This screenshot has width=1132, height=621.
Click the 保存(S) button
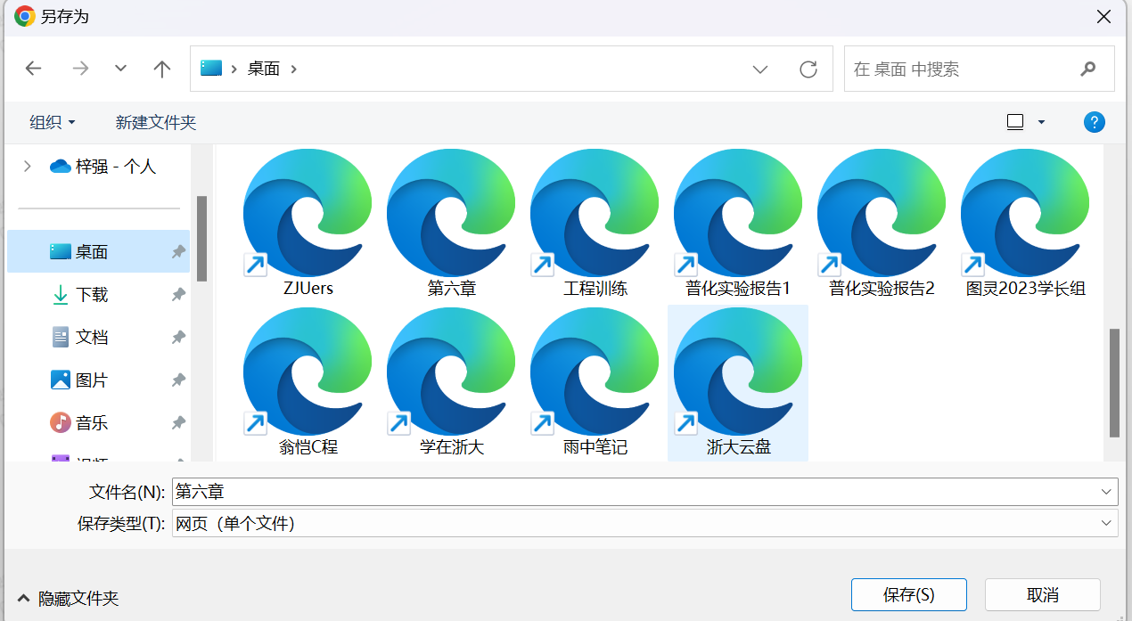pos(909,594)
